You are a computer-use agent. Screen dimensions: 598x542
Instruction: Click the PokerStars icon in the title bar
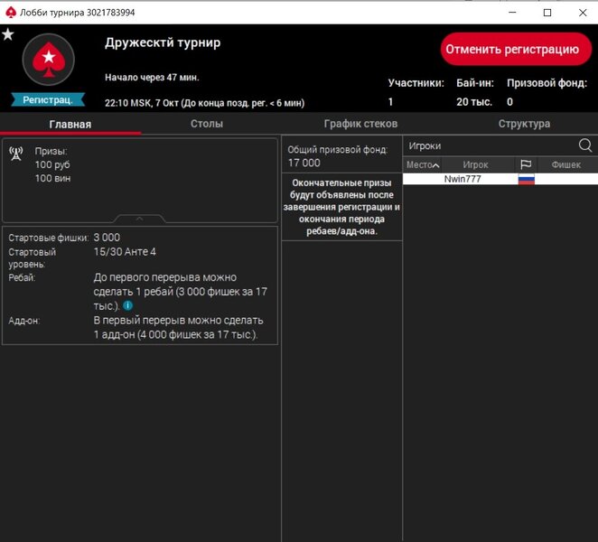coord(10,12)
